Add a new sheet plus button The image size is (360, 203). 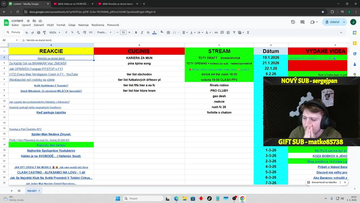pos(12,191)
